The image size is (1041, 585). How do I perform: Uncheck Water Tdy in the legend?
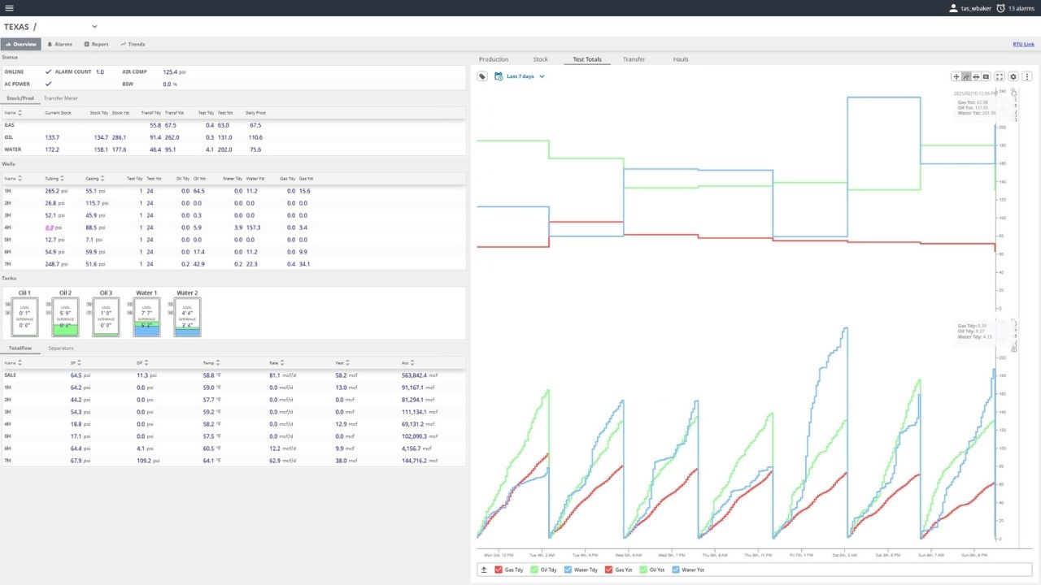[x=569, y=570]
